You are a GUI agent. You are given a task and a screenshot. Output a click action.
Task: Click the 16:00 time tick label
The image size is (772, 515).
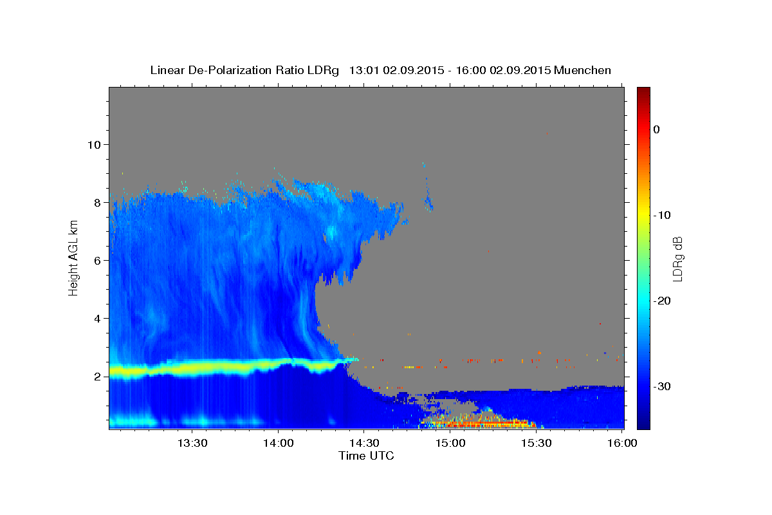622,443
